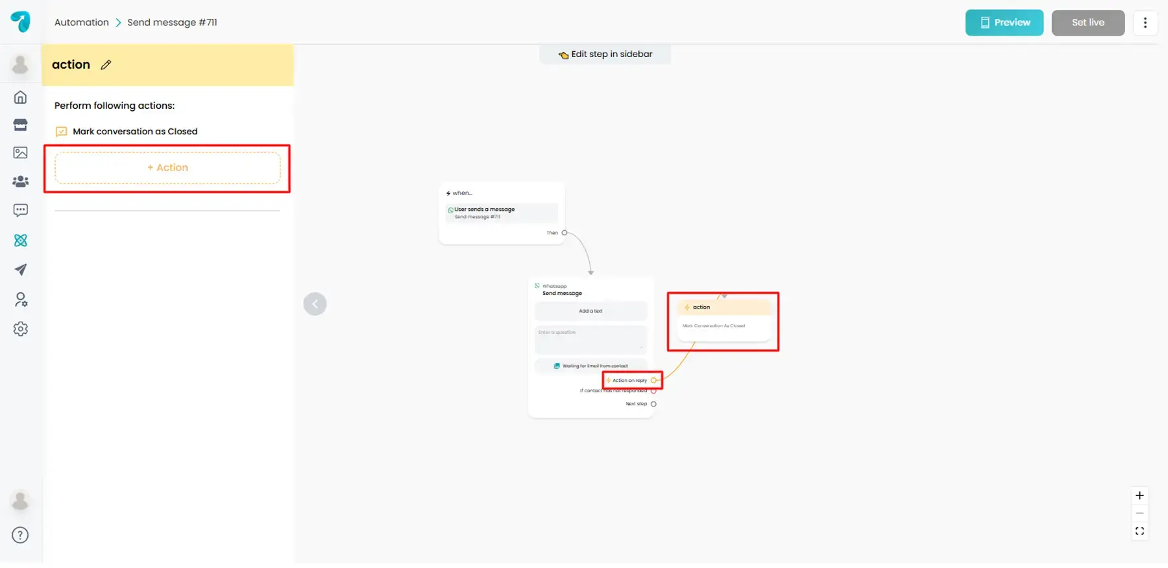Open the paper plane broadcast icon
The image size is (1168, 568).
coord(21,270)
